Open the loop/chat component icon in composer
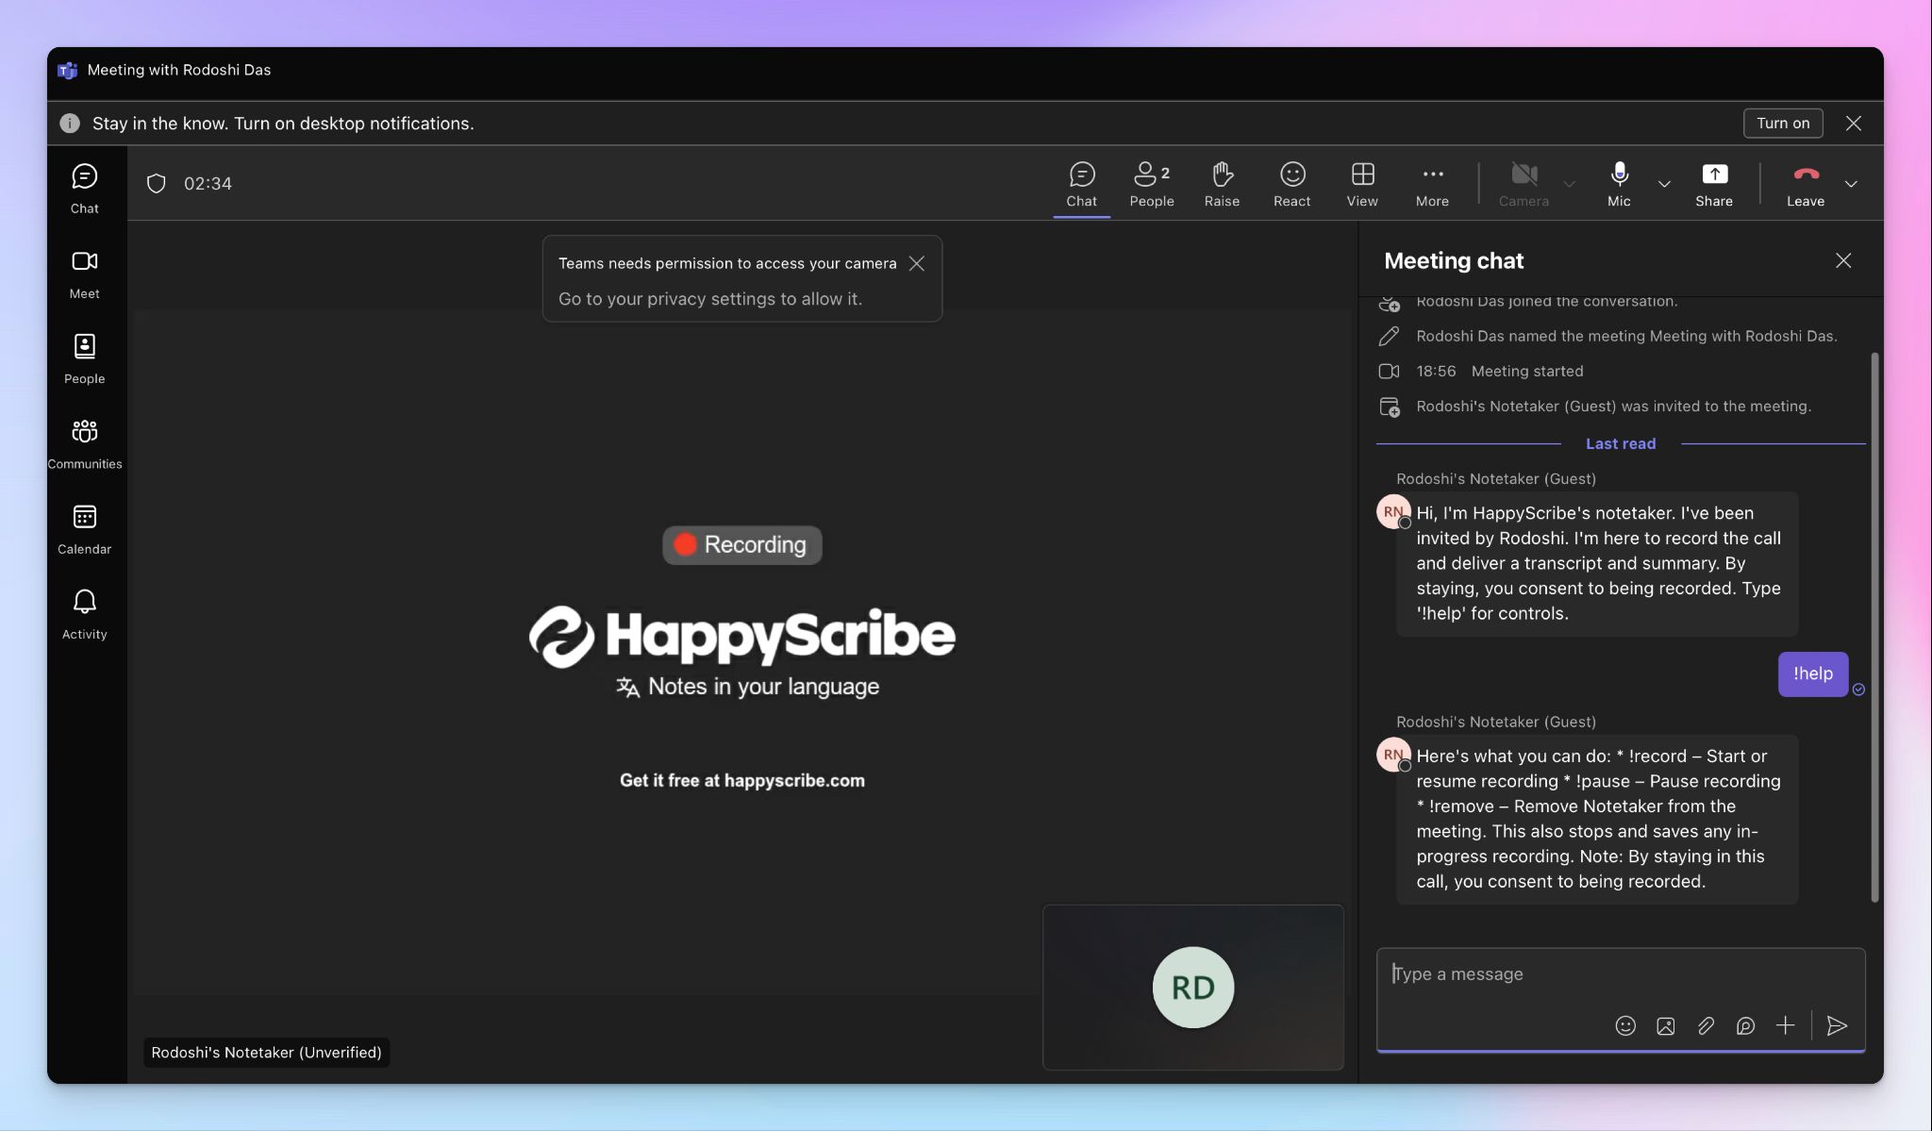This screenshot has width=1932, height=1131. 1745,1025
